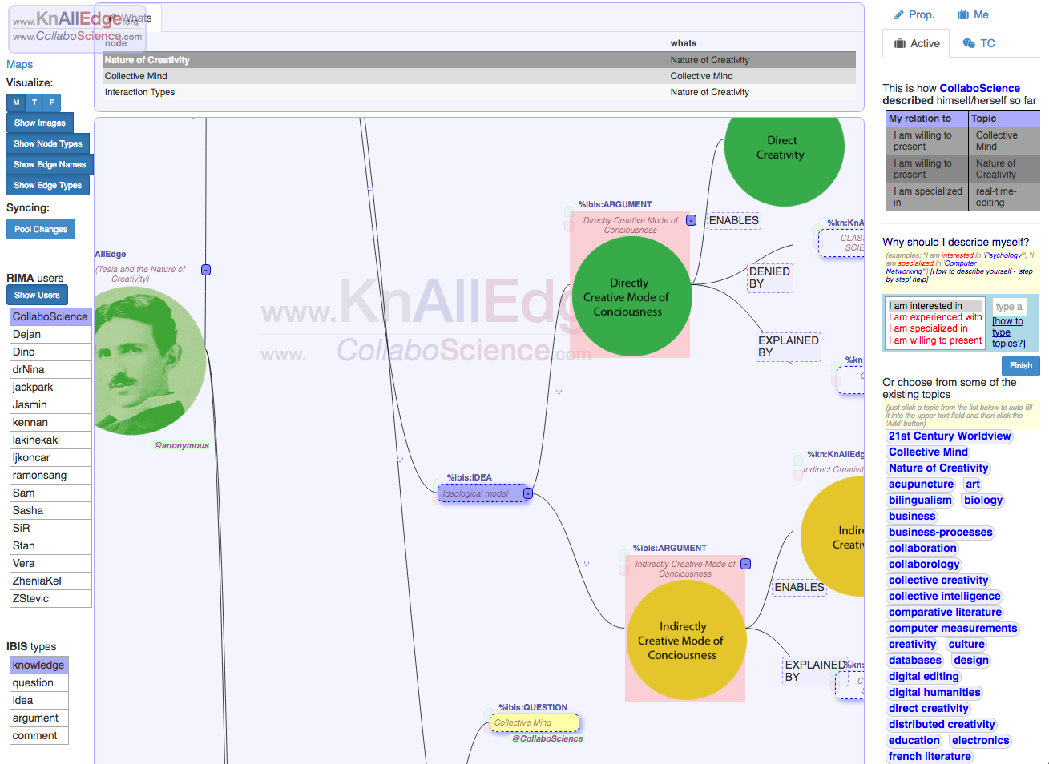Click the green Direct Creativity circle node
The height and width of the screenshot is (764, 1049).
click(783, 148)
